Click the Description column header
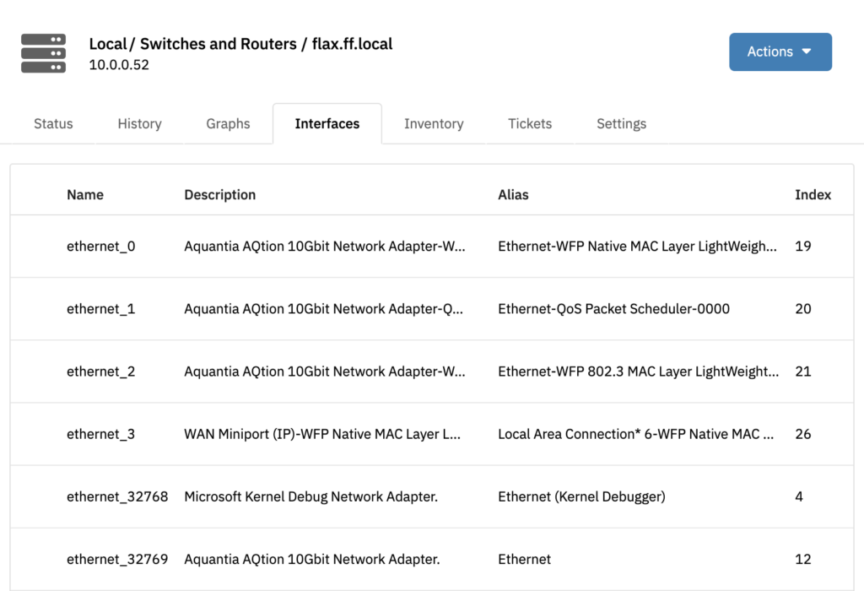The width and height of the screenshot is (864, 591). point(220,195)
